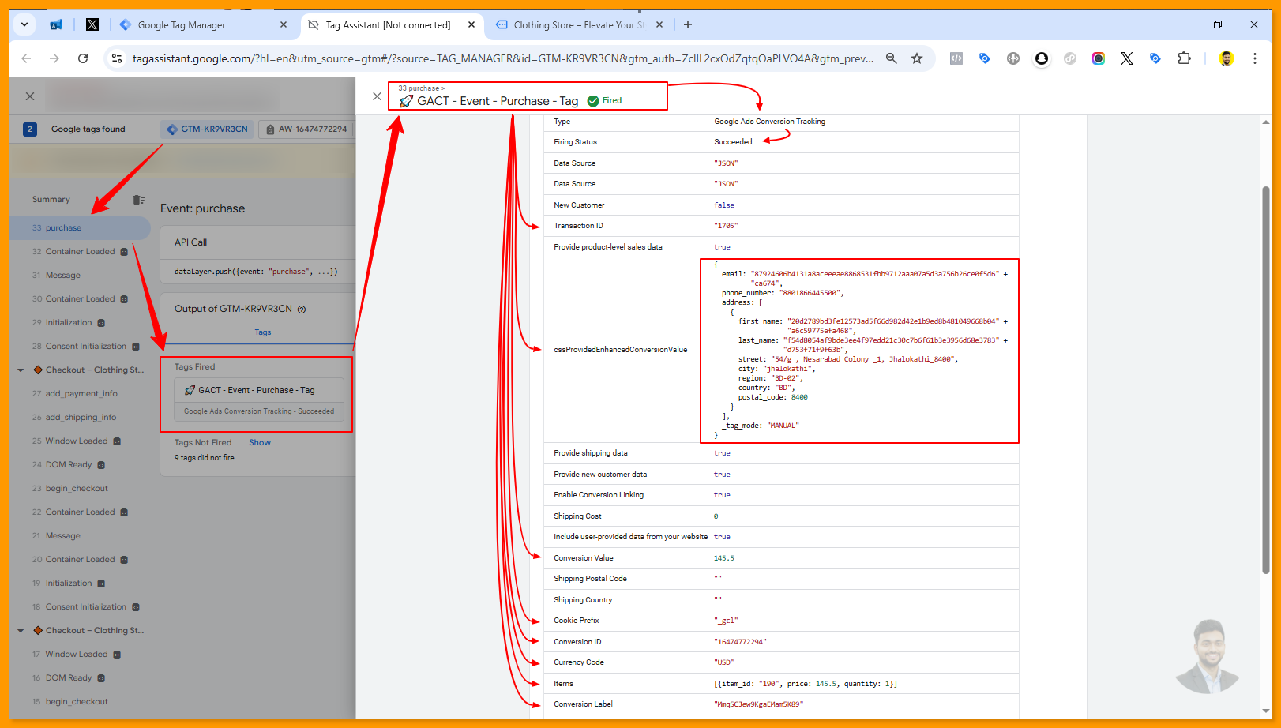Image resolution: width=1281 pixels, height=728 pixels.
Task: Close the Google Tag Manager tab
Action: (x=284, y=24)
